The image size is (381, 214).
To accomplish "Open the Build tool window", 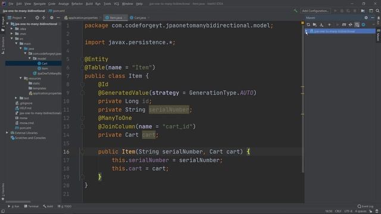I will pyautogui.click(x=48, y=206).
